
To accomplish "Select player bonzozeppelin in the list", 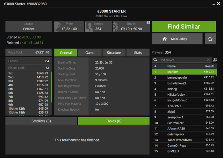I will (x=184, y=78).
